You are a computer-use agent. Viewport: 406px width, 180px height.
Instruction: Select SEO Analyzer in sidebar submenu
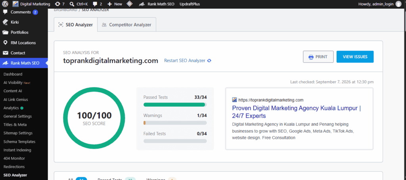[x=15, y=175]
